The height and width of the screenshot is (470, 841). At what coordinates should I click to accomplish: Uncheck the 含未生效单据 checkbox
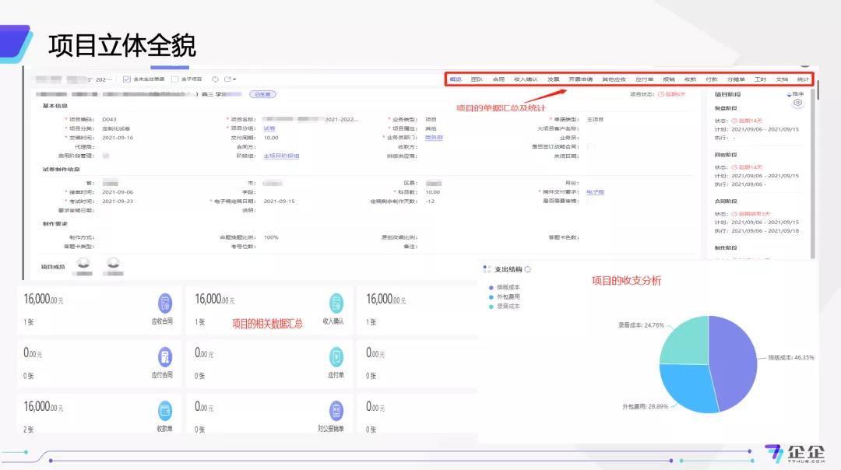pyautogui.click(x=128, y=79)
